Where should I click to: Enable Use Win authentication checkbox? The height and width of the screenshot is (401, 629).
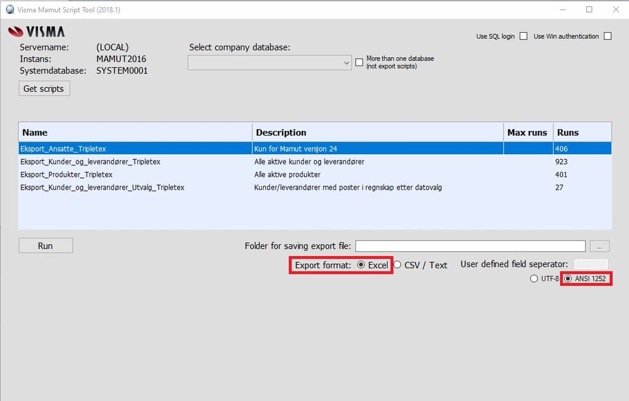(x=608, y=36)
